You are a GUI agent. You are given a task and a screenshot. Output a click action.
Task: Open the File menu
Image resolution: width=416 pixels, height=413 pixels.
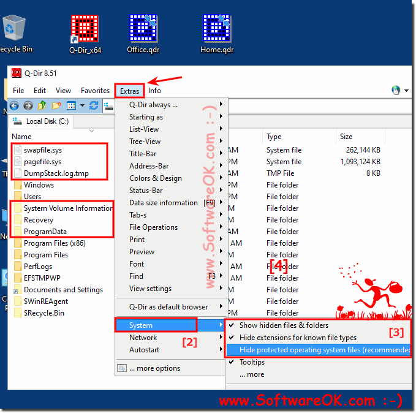(18, 91)
